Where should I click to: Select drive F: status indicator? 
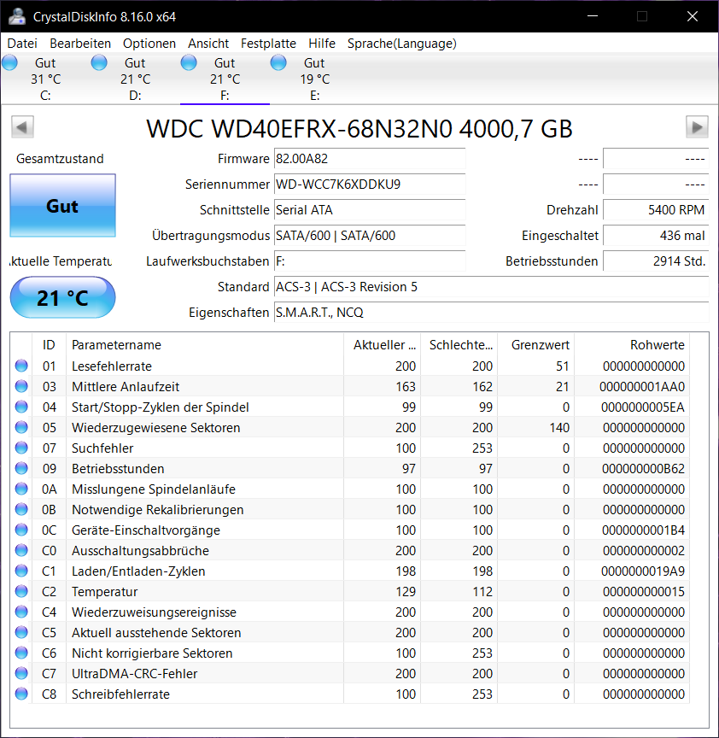(x=190, y=62)
